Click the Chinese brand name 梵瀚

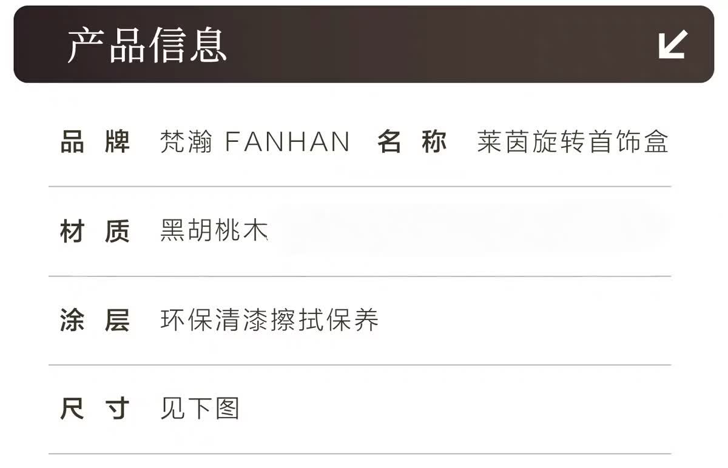click(x=186, y=142)
